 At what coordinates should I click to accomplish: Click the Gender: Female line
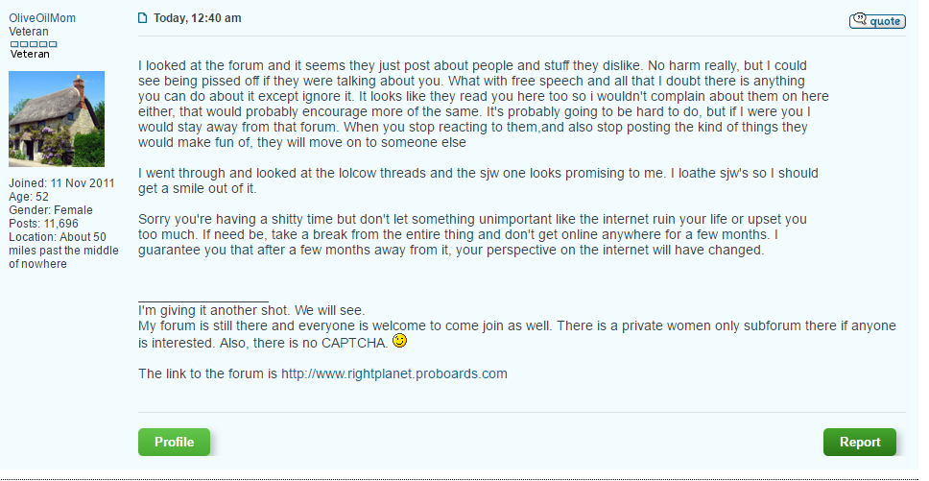pos(50,209)
